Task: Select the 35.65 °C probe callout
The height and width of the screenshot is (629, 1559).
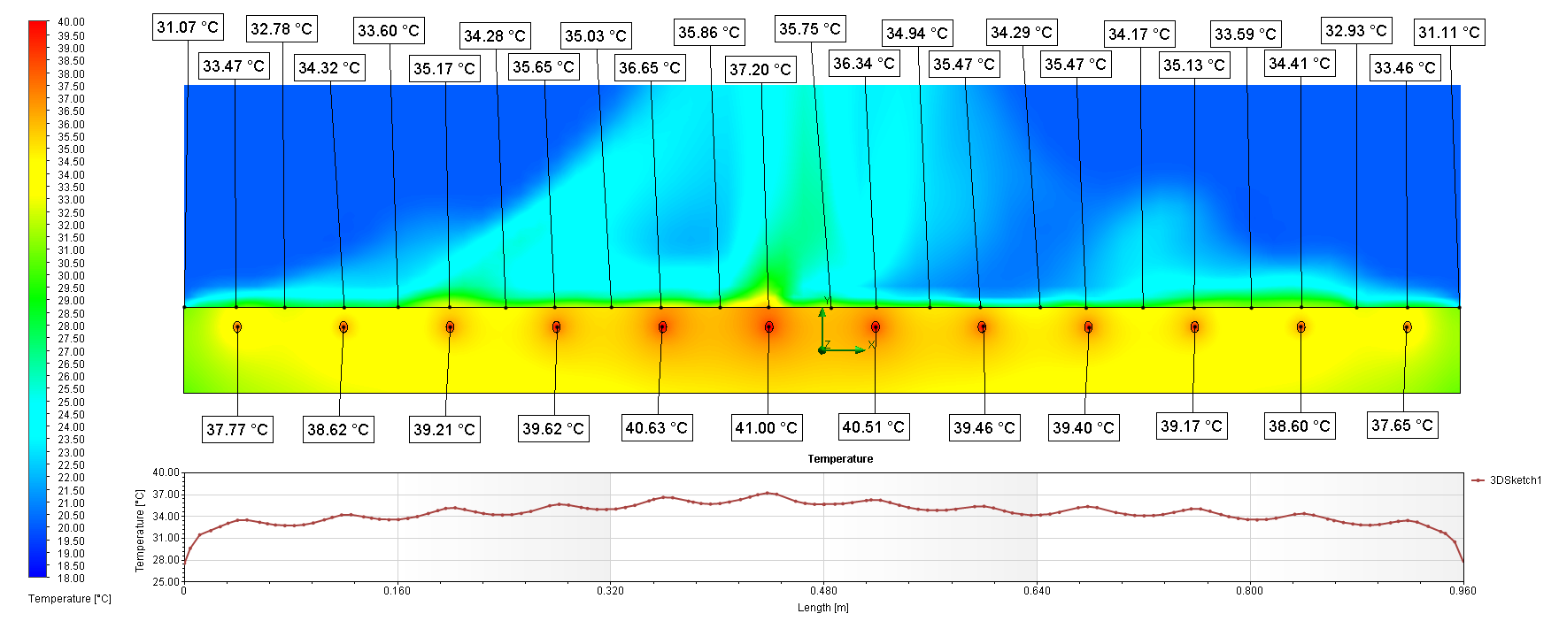Action: click(544, 66)
